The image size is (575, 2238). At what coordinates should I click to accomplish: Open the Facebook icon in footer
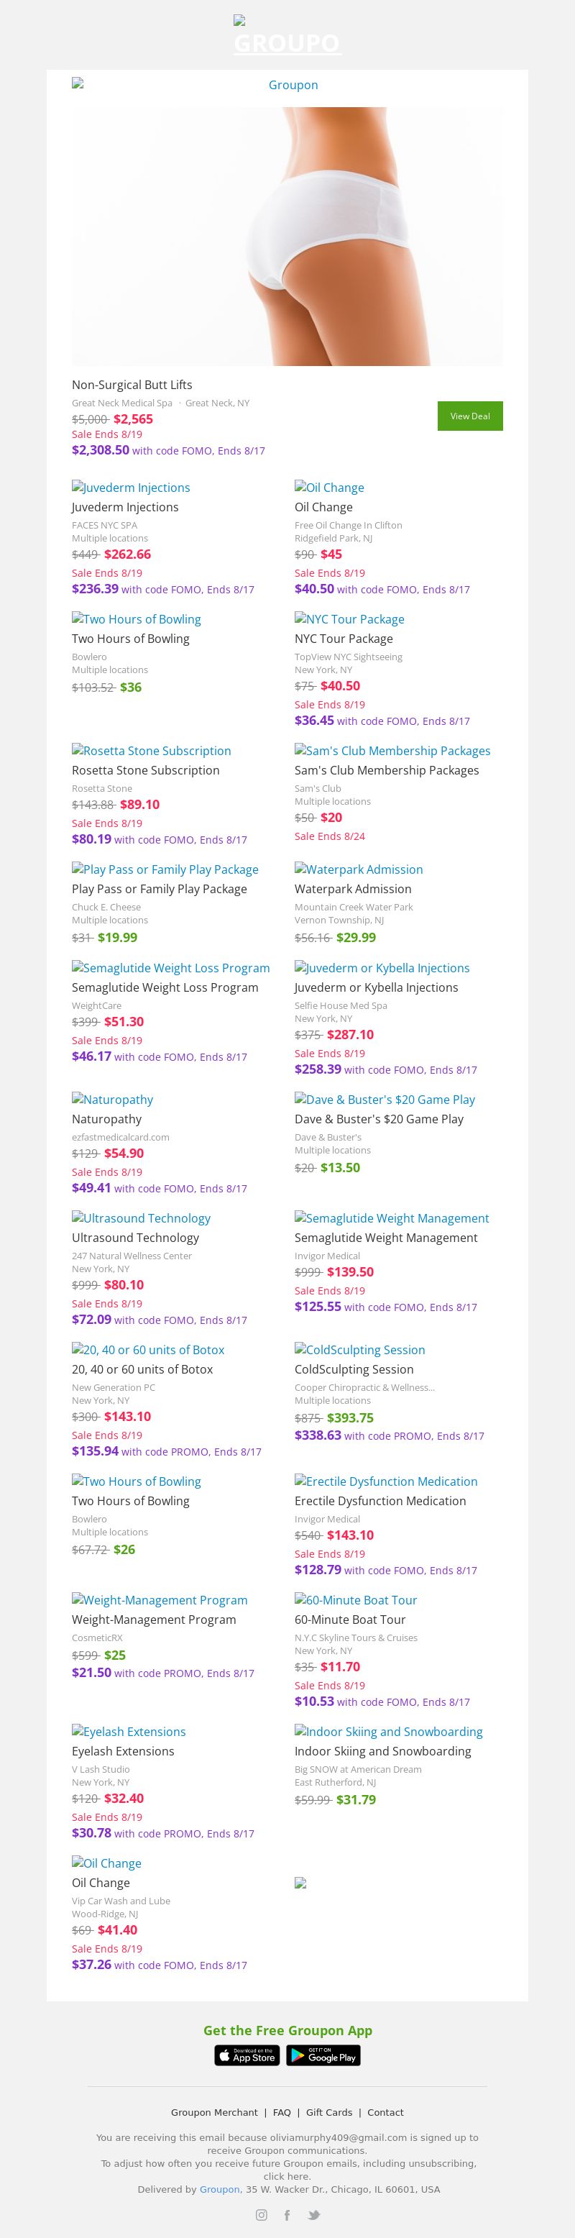point(287,2214)
